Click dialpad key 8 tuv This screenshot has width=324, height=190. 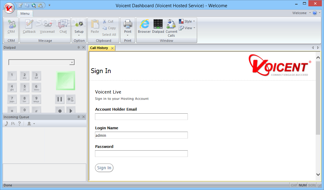[x=25, y=99]
